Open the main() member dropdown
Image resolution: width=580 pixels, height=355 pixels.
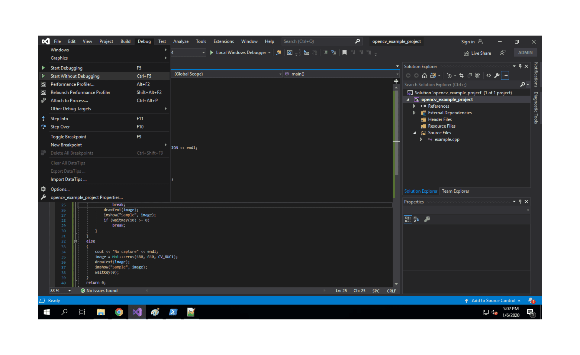tap(342, 74)
